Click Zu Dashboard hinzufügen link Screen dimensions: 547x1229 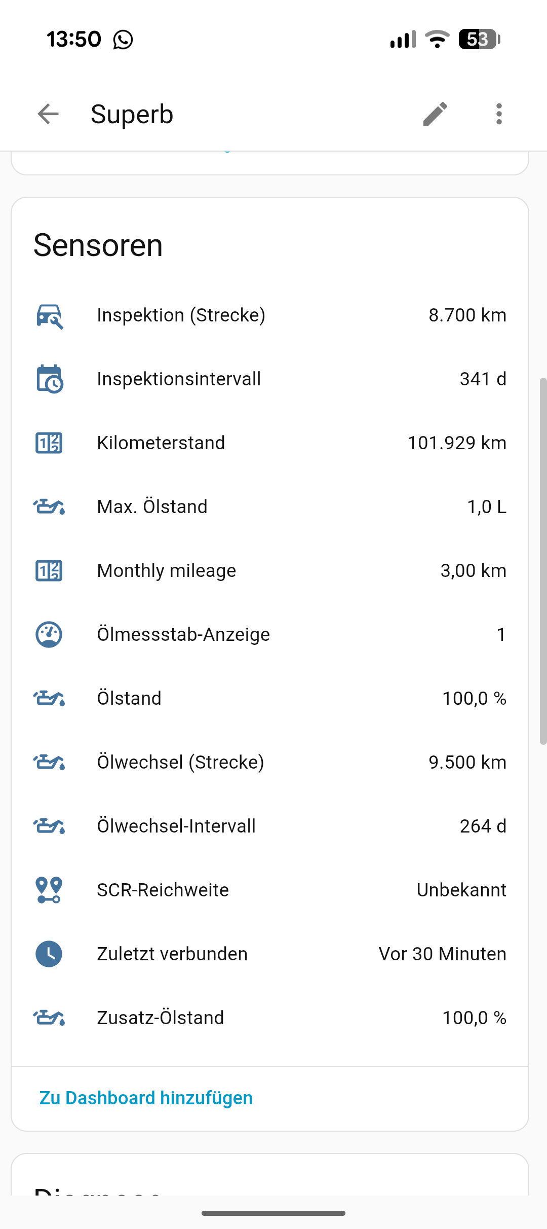146,1098
